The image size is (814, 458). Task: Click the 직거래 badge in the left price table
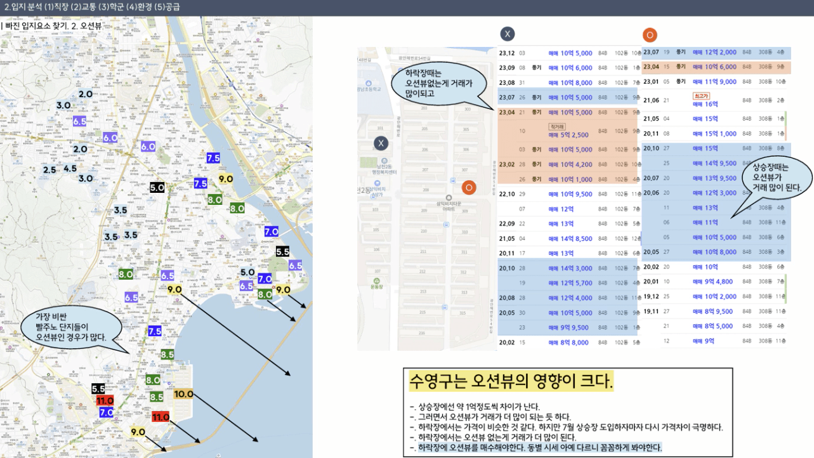pyautogui.click(x=556, y=126)
